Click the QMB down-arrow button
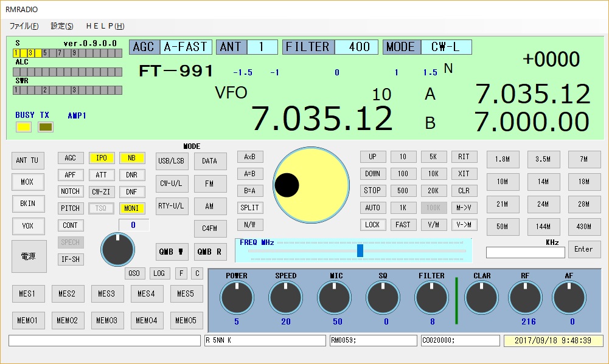This screenshot has height=364, width=609. coord(172,252)
